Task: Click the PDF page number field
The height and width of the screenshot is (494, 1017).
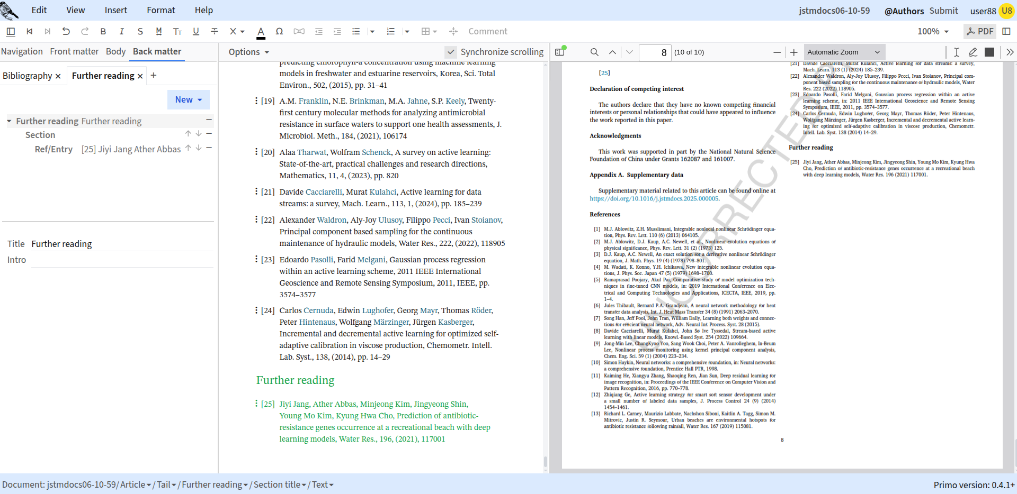Action: pyautogui.click(x=655, y=52)
